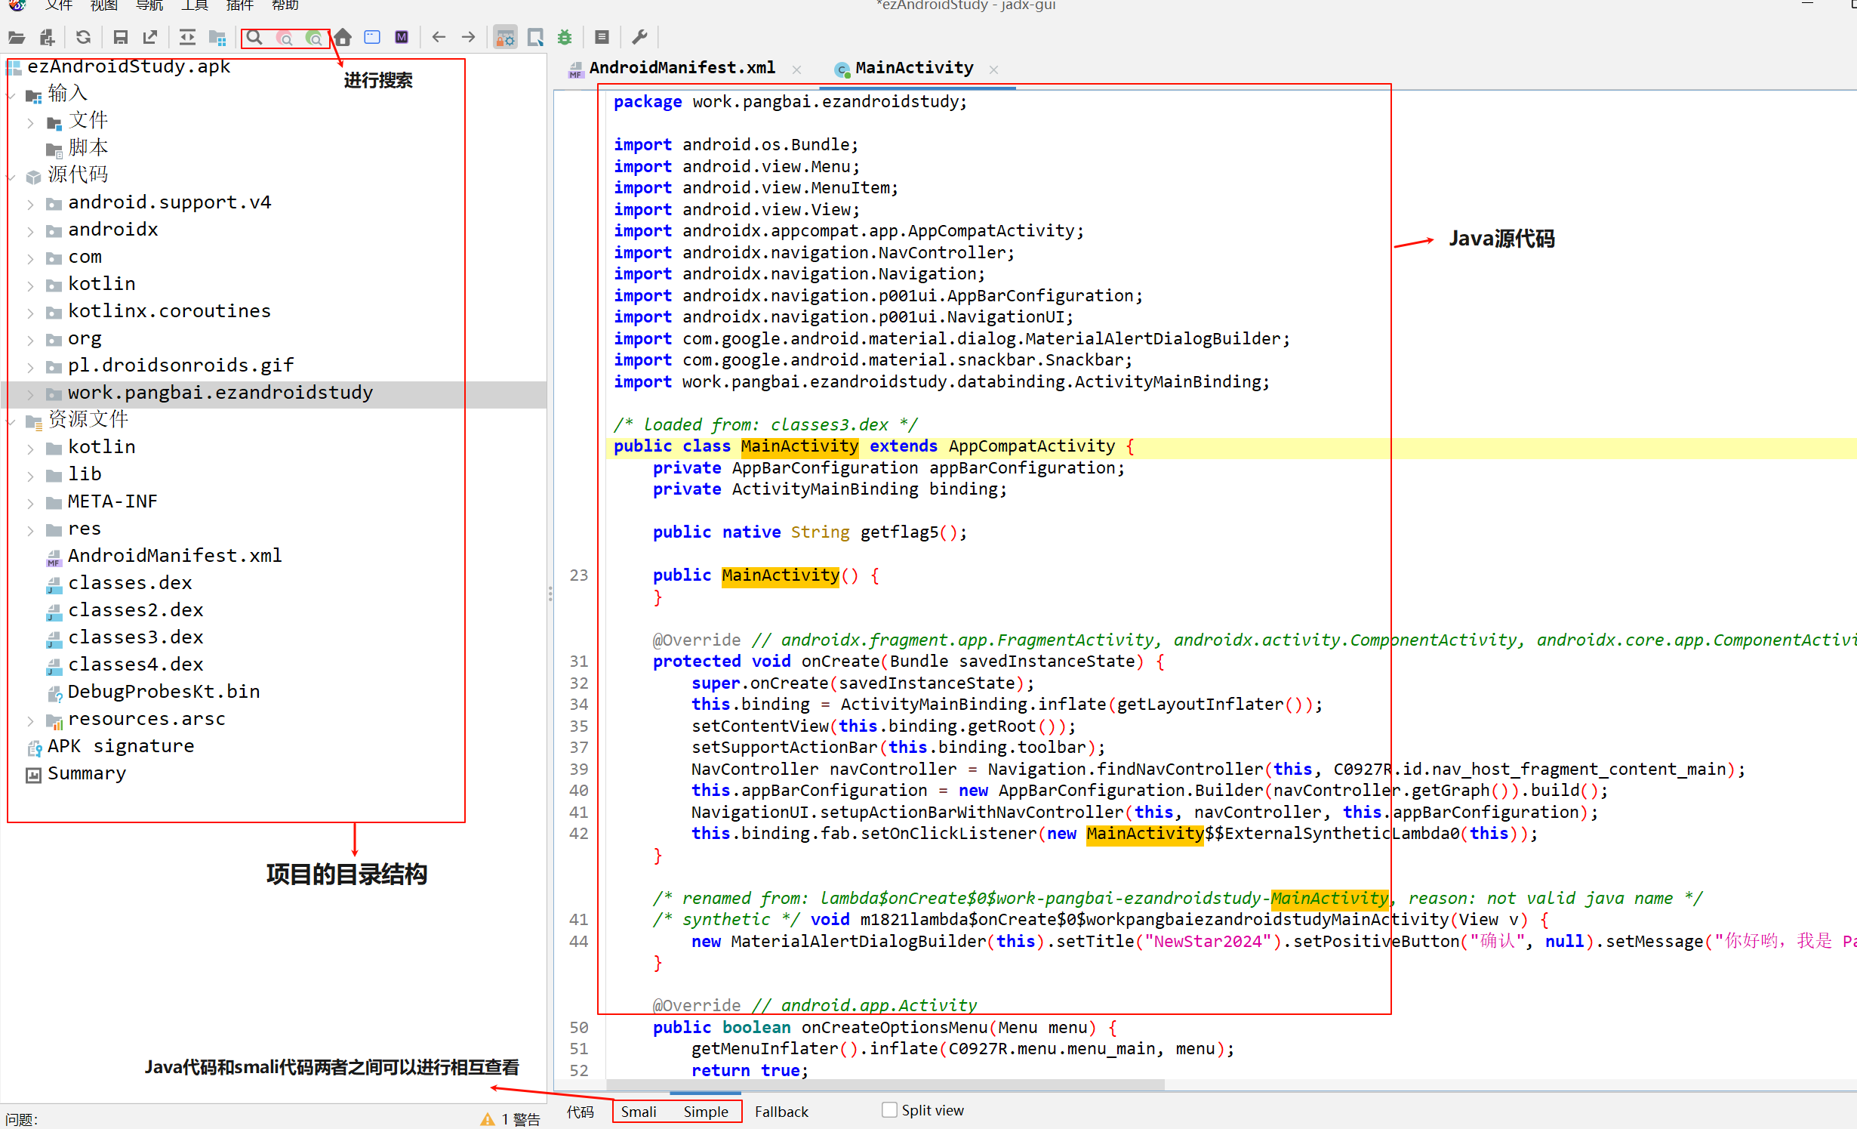Click the green class search icon
Viewport: 1857px width, 1129px height.
(x=313, y=38)
